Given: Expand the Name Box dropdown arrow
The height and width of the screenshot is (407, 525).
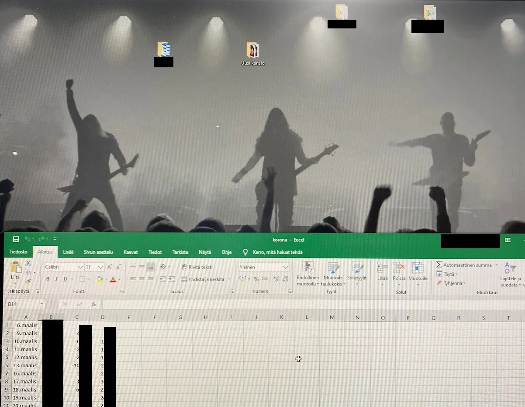Looking at the screenshot, I should tap(42, 304).
